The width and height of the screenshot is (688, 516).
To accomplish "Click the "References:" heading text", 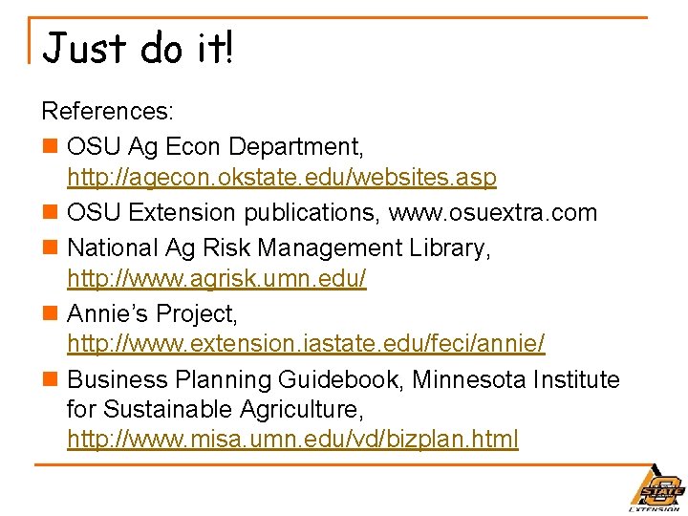I will pyautogui.click(x=108, y=112).
